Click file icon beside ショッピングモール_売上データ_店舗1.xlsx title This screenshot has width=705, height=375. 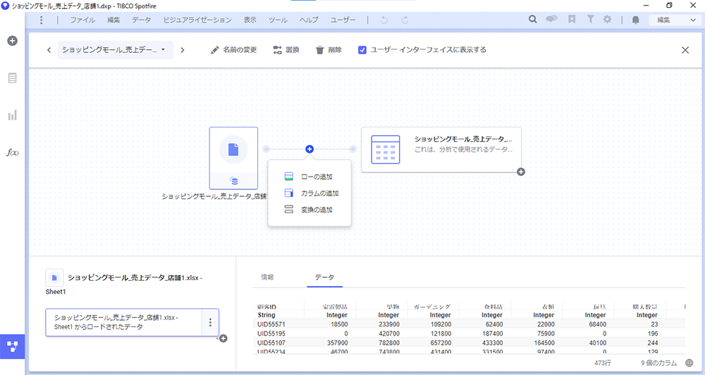tap(54, 278)
